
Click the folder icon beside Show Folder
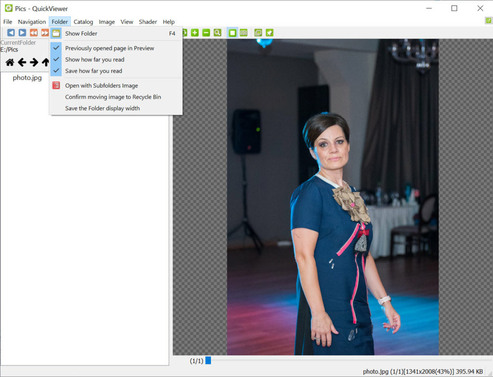pos(56,33)
